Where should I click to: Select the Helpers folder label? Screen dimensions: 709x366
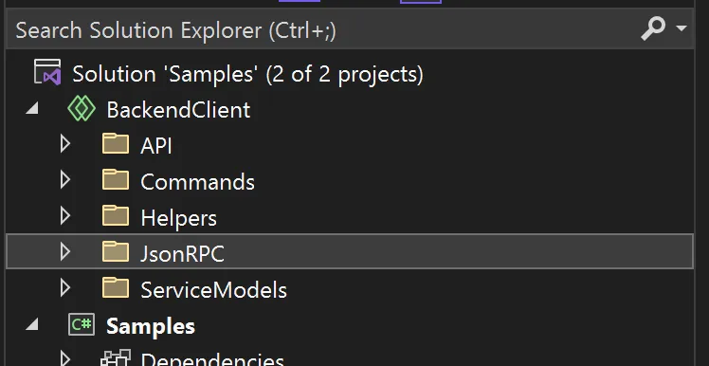[178, 218]
